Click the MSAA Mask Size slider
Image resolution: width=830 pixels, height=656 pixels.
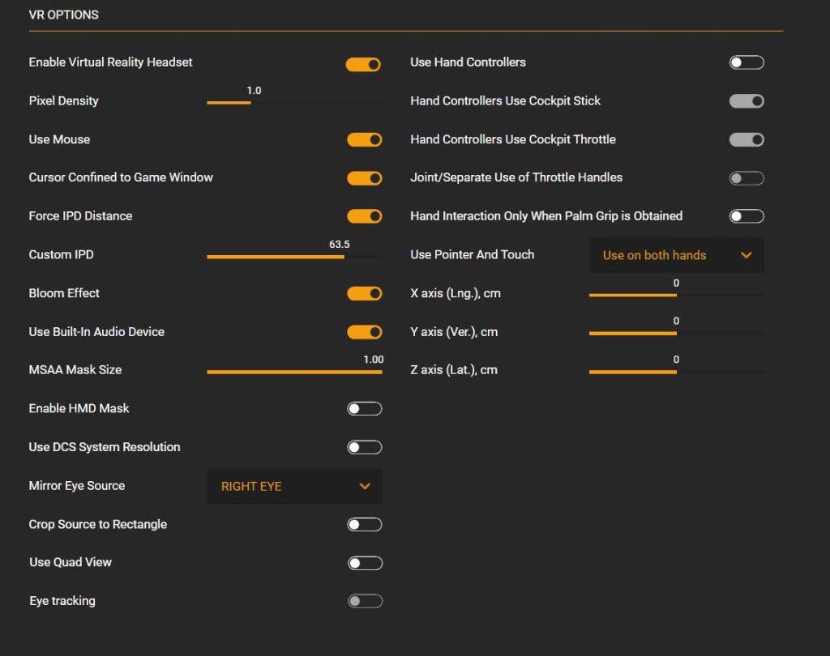[x=294, y=372]
